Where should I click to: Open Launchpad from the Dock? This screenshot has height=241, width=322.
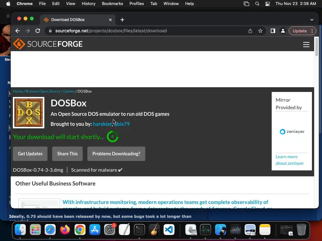click(35, 229)
